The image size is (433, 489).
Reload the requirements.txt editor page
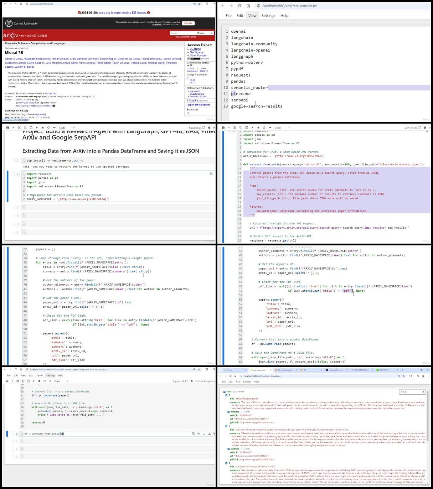click(x=240, y=6)
